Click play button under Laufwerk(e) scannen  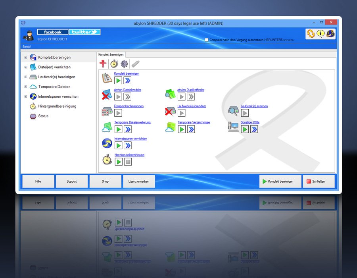tap(245, 113)
